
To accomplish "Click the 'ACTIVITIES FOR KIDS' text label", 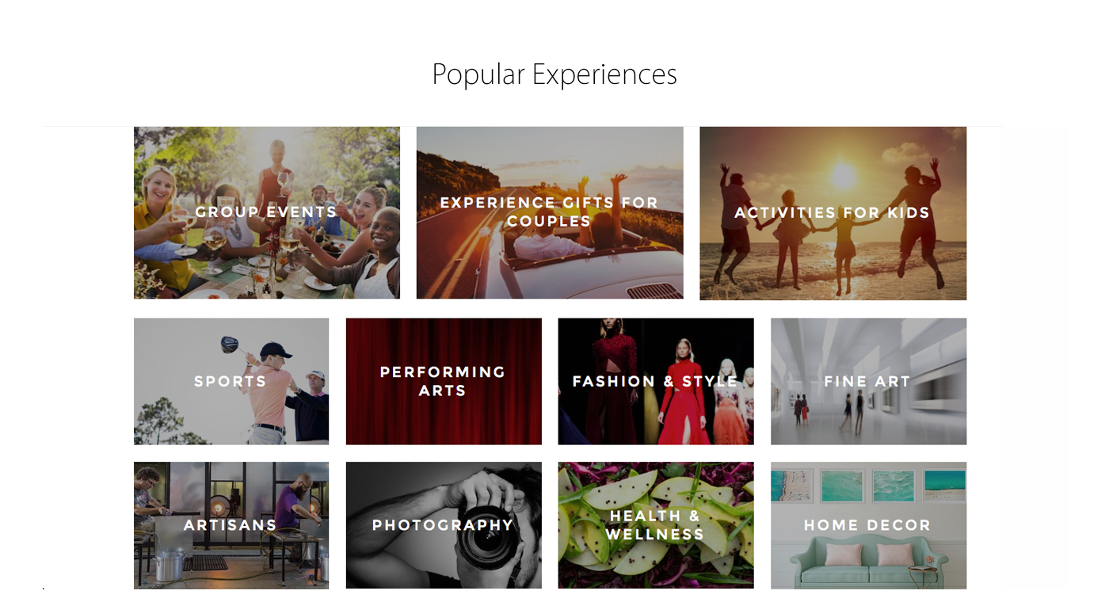I will pyautogui.click(x=833, y=212).
